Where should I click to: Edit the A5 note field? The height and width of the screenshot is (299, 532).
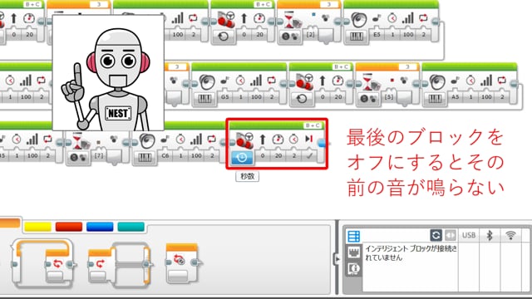[455, 97]
